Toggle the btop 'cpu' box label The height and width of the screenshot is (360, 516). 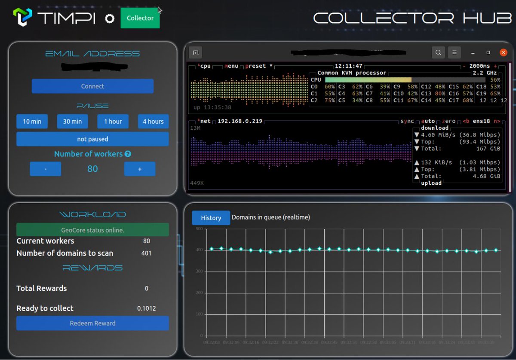[204, 67]
